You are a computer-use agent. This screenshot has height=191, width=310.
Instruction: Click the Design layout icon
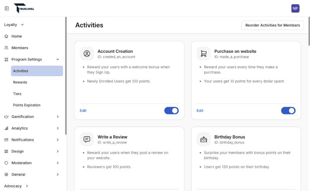6,151
